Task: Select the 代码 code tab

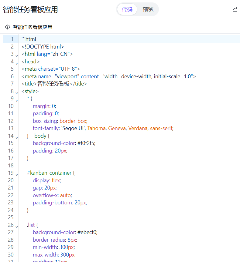Action: pos(127,9)
